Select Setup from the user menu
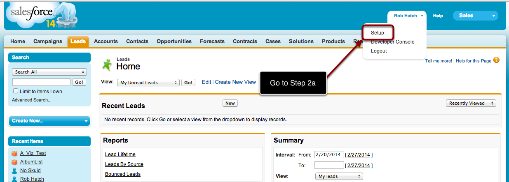 tap(378, 33)
